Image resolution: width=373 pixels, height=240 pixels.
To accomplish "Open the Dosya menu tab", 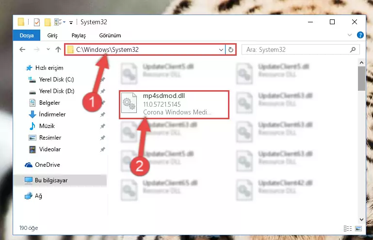I will tap(27, 35).
